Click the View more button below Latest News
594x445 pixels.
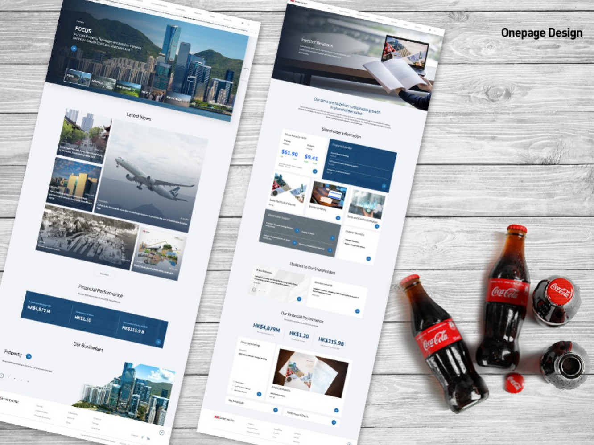click(x=104, y=274)
